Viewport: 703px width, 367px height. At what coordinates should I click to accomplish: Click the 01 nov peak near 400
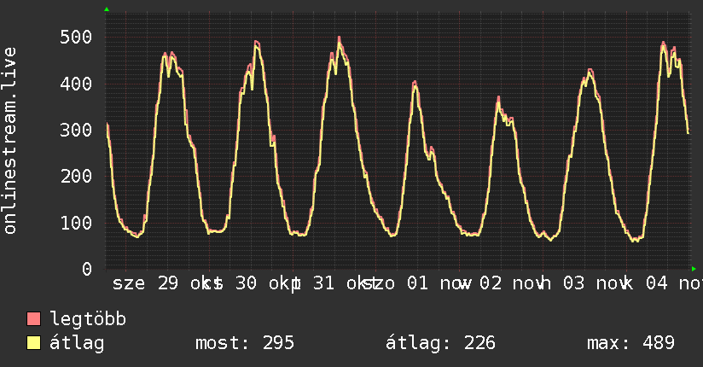[415, 82]
